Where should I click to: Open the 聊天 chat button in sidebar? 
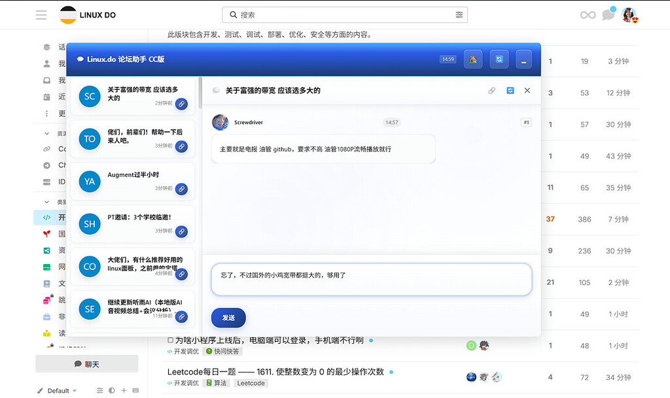(87, 364)
